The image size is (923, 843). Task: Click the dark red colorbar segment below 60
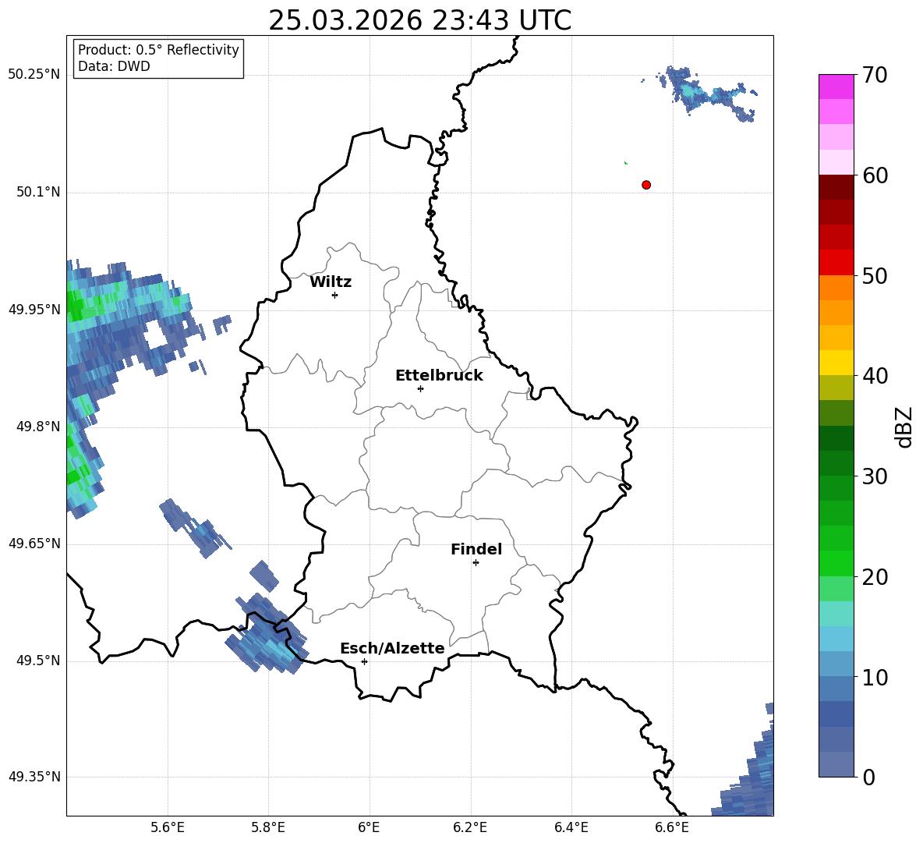pos(836,187)
